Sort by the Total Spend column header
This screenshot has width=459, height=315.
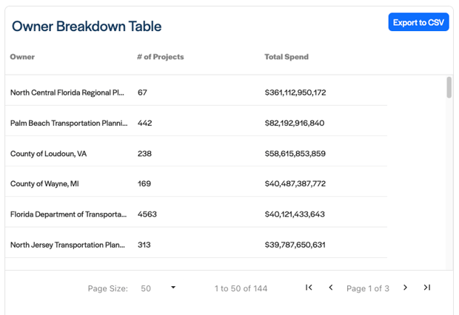[287, 57]
